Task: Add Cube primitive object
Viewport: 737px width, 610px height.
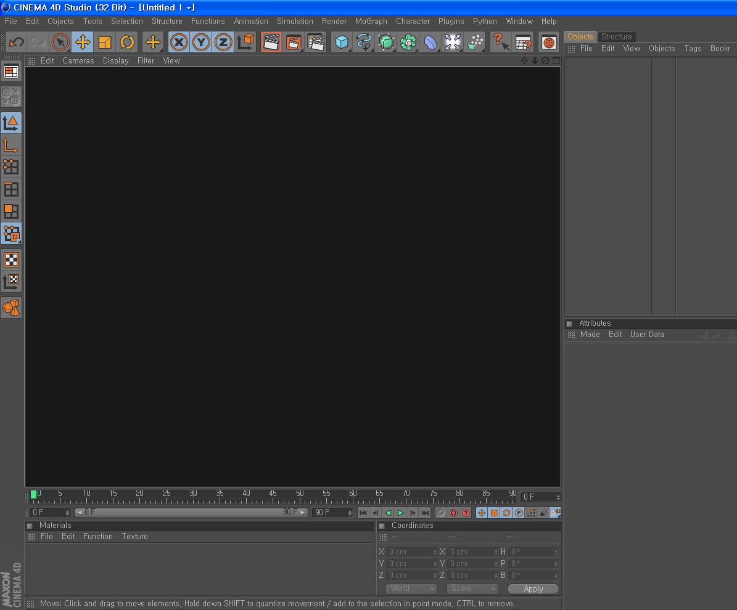Action: pyautogui.click(x=342, y=43)
